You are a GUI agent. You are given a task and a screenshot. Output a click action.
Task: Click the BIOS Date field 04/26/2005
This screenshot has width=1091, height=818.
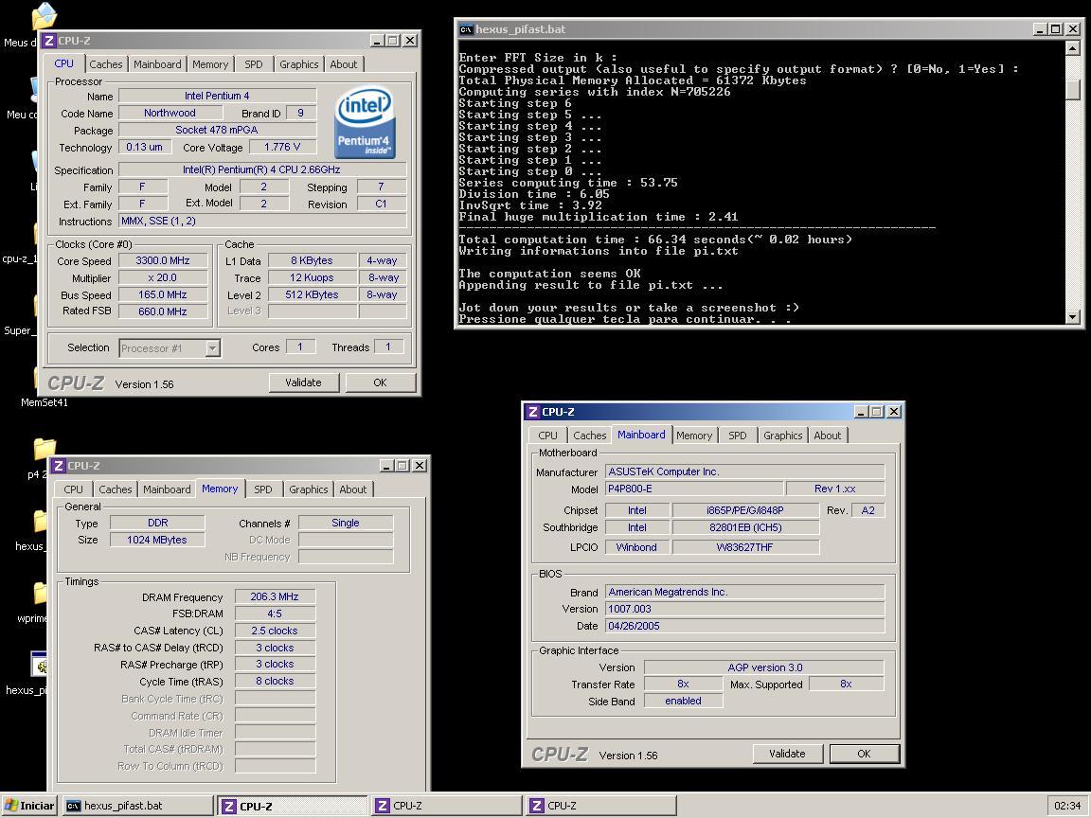[744, 626]
